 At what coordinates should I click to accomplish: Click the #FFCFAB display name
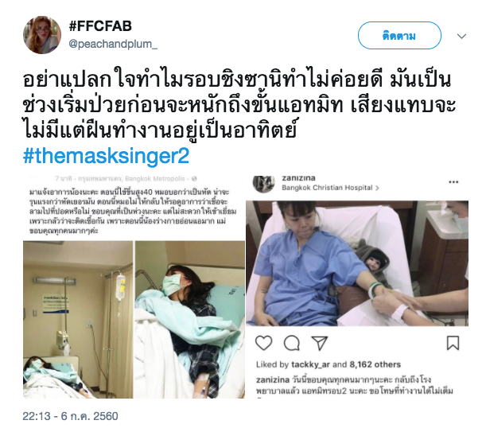(x=100, y=26)
